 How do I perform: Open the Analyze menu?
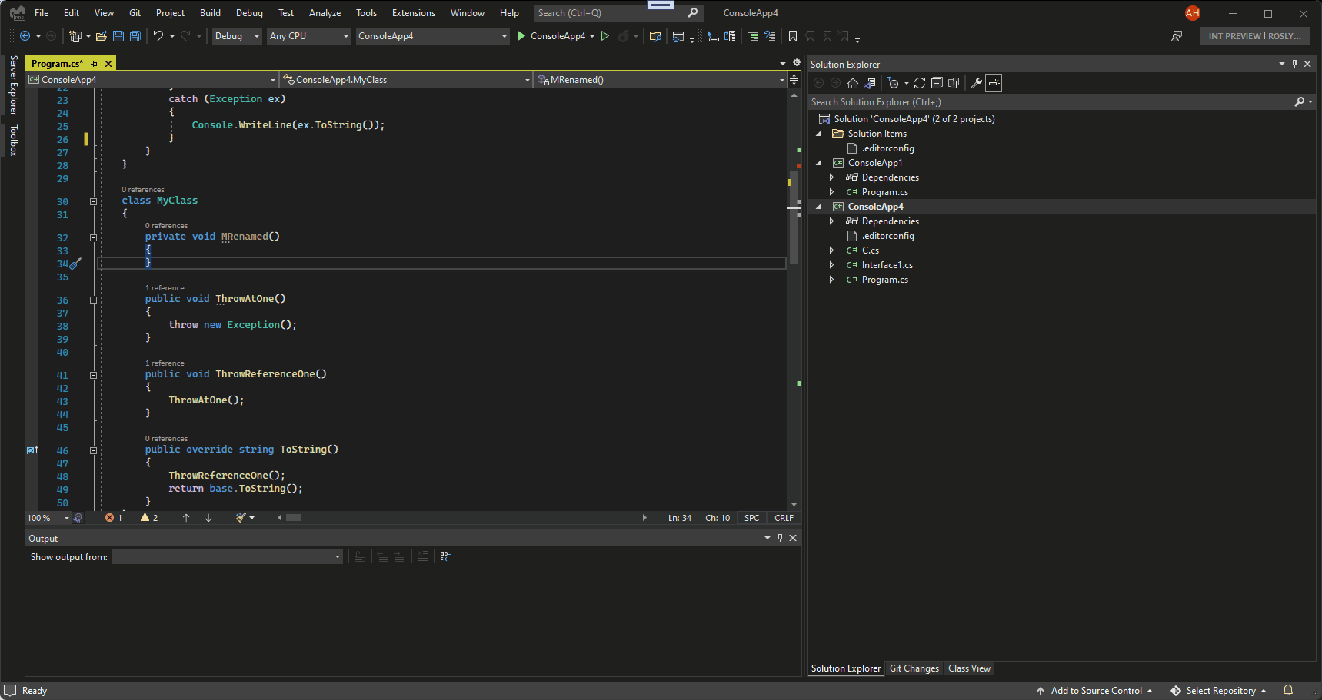click(325, 13)
